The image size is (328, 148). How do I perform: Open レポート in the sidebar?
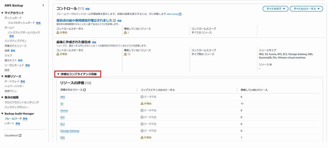(10, 123)
